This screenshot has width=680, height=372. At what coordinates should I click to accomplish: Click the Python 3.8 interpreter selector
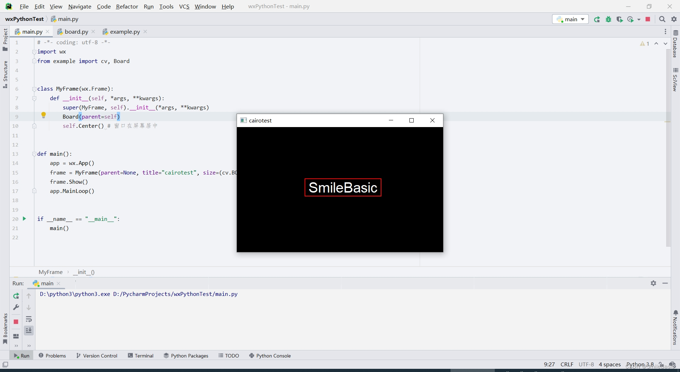(x=640, y=365)
